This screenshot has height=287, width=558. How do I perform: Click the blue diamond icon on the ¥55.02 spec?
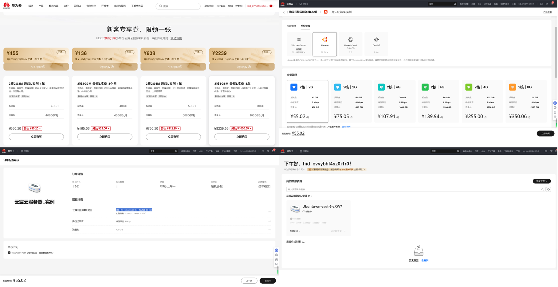(294, 87)
